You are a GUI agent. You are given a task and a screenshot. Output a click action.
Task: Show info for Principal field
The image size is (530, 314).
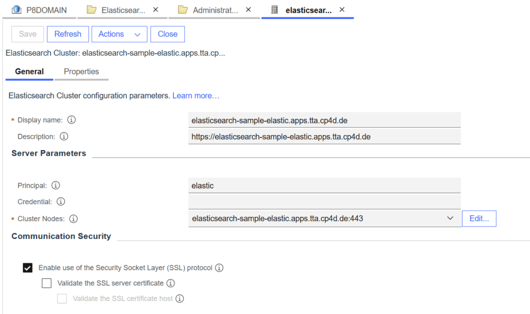tap(56, 185)
